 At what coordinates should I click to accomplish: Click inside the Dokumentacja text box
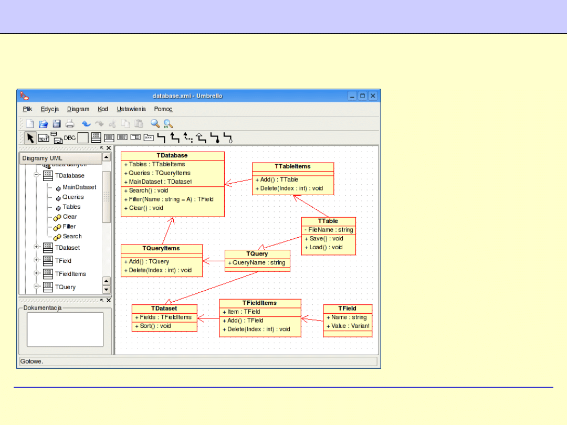(x=65, y=330)
